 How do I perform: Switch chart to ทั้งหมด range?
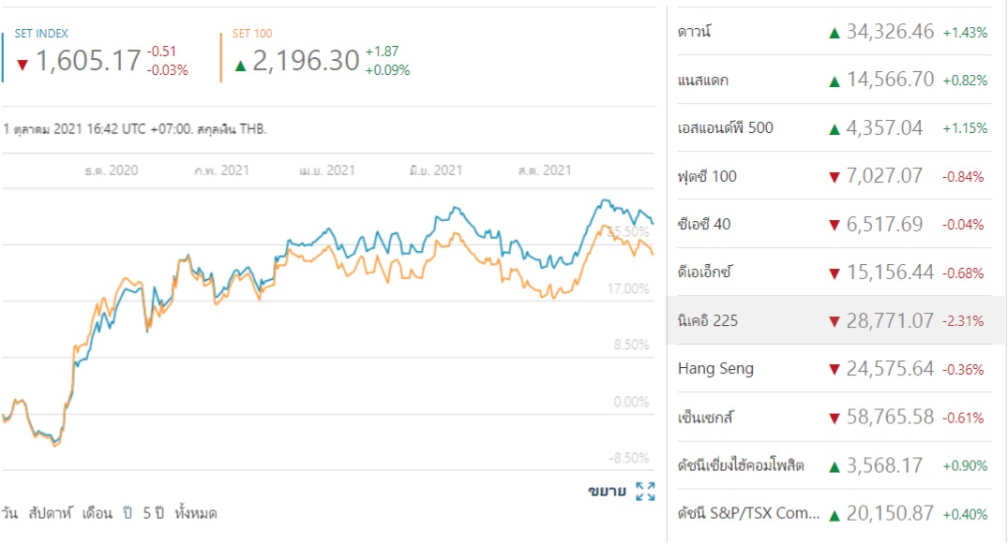[196, 513]
